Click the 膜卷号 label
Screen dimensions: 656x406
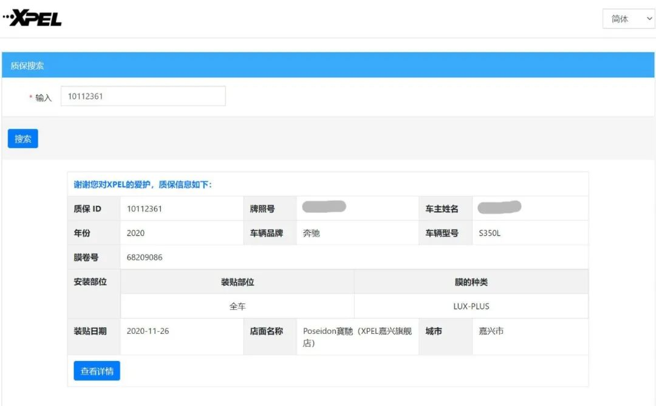coord(86,257)
